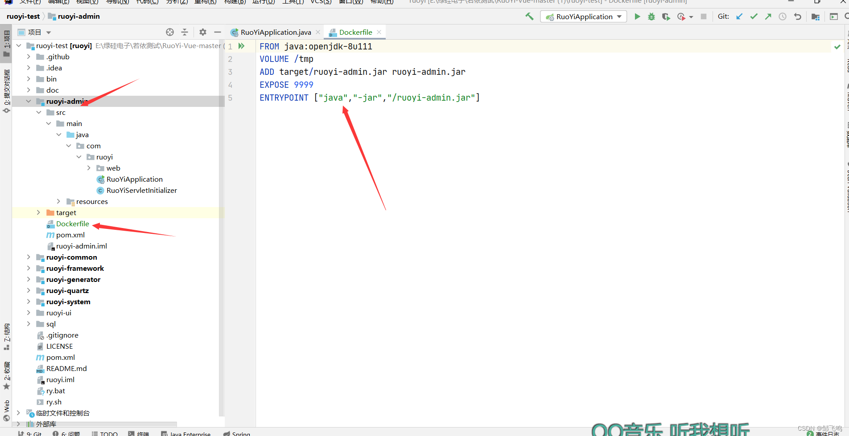
Task: Commit changes with Git checkmark icon
Action: [754, 16]
